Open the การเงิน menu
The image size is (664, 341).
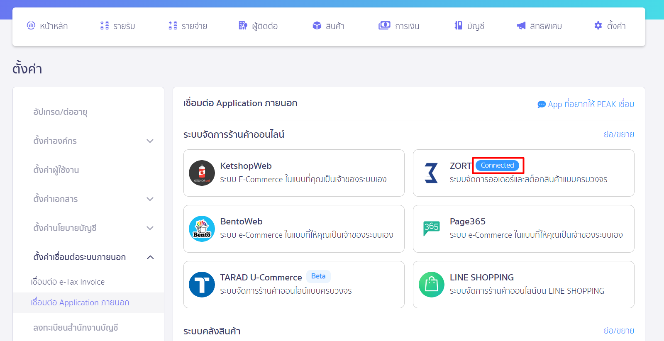tap(399, 26)
